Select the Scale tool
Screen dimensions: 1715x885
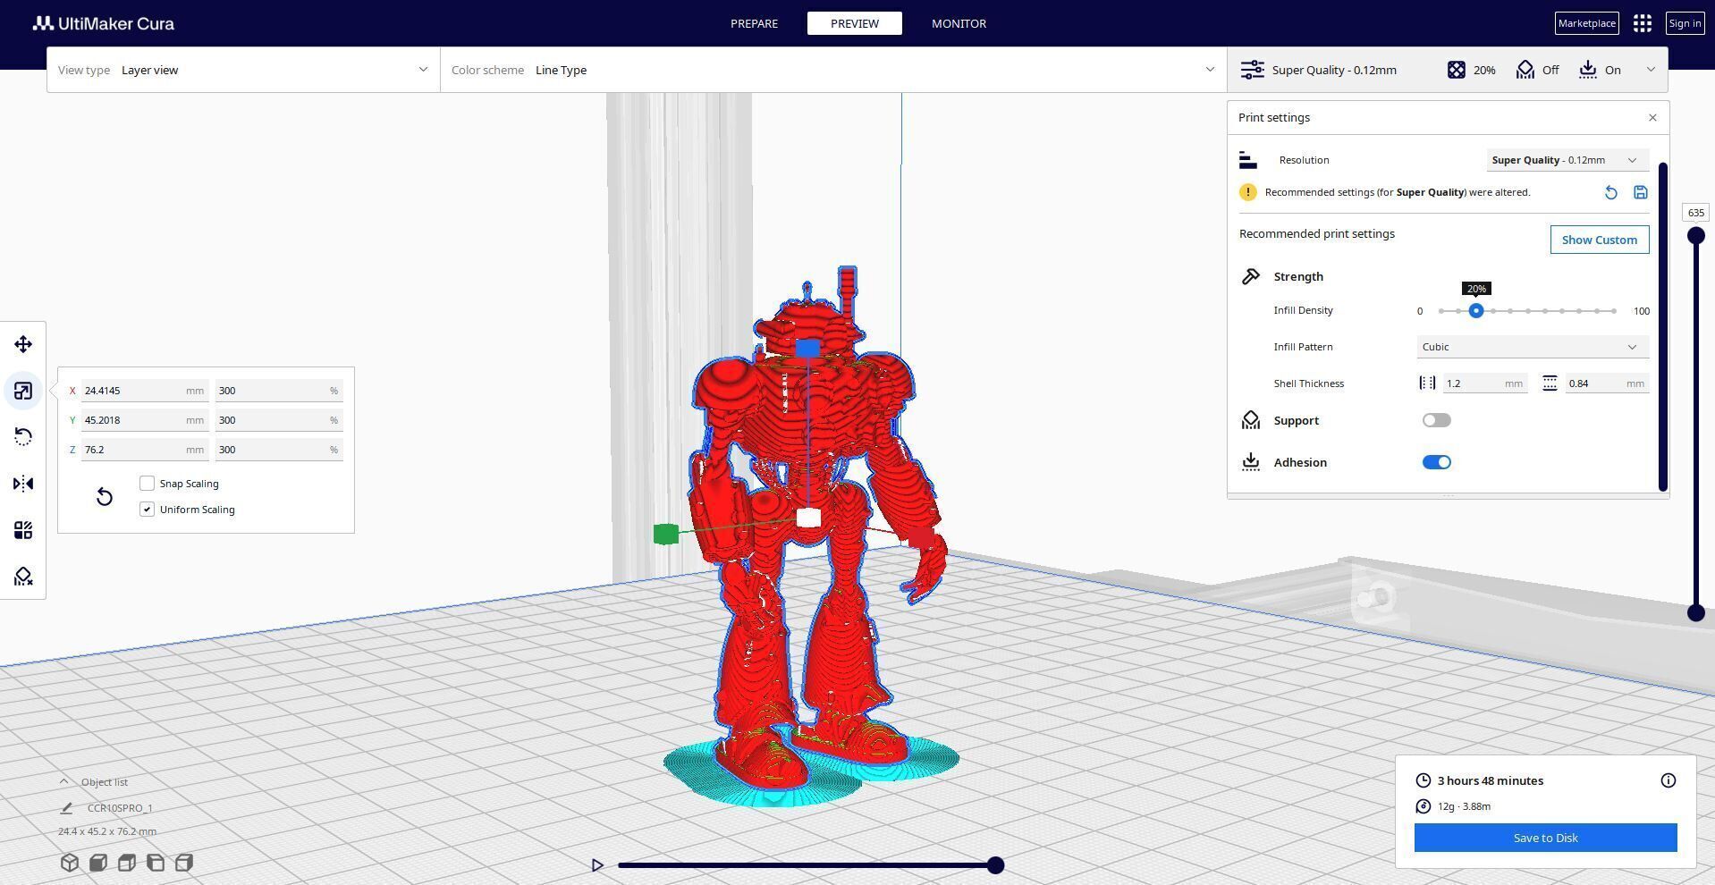tap(23, 391)
